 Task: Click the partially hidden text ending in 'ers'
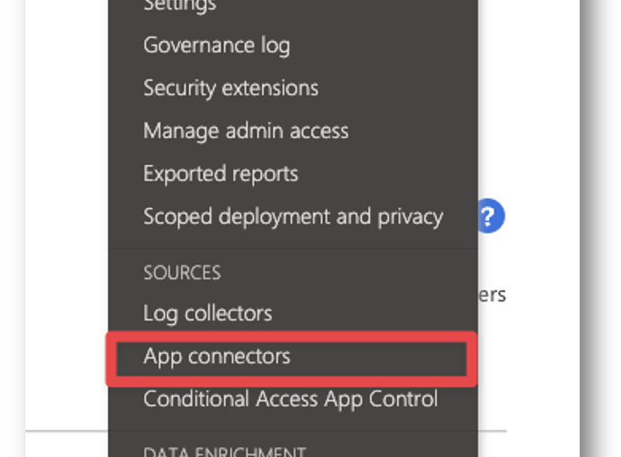coord(492,295)
